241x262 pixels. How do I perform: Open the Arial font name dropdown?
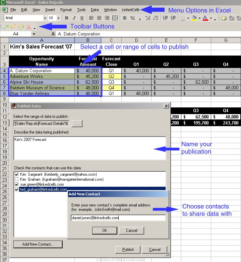point(45,18)
